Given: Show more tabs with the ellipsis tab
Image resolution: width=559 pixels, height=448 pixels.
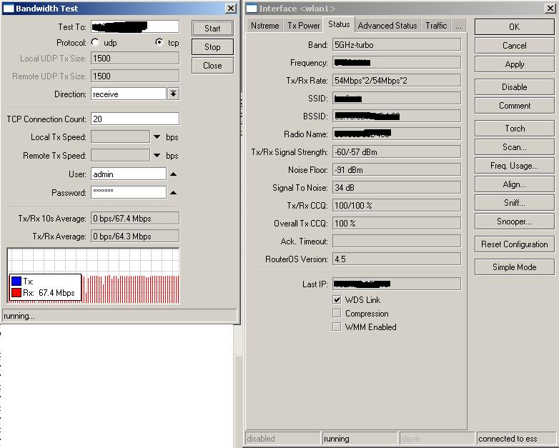Looking at the screenshot, I should (x=458, y=26).
